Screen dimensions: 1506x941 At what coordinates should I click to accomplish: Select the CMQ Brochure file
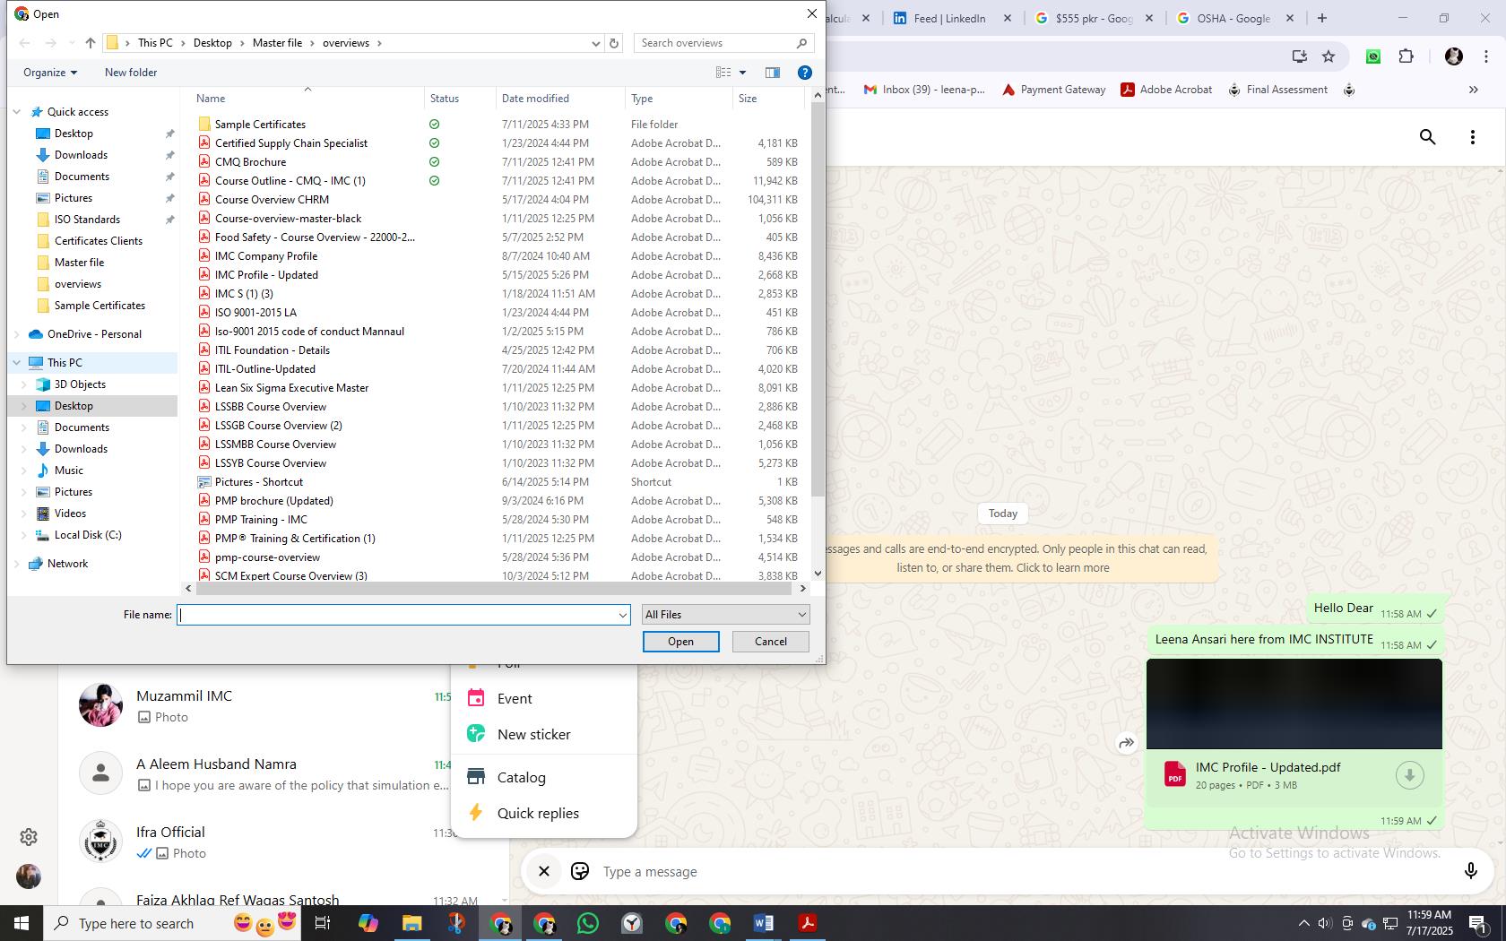point(250,162)
